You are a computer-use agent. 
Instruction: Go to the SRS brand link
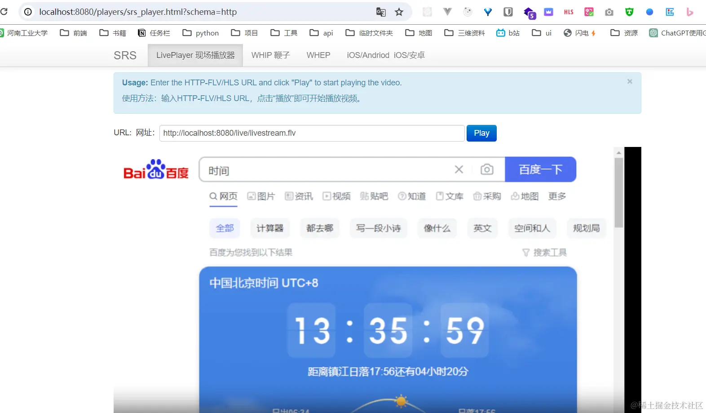[x=125, y=55]
